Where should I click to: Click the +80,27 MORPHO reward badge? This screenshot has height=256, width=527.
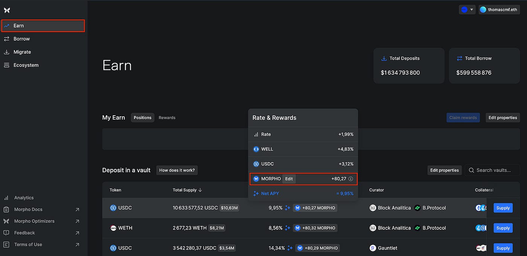315,208
